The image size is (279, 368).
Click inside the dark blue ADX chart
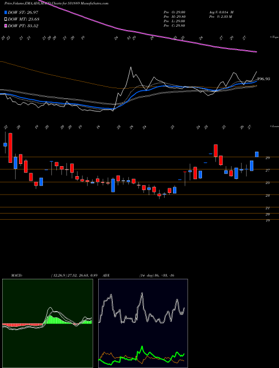(143, 323)
